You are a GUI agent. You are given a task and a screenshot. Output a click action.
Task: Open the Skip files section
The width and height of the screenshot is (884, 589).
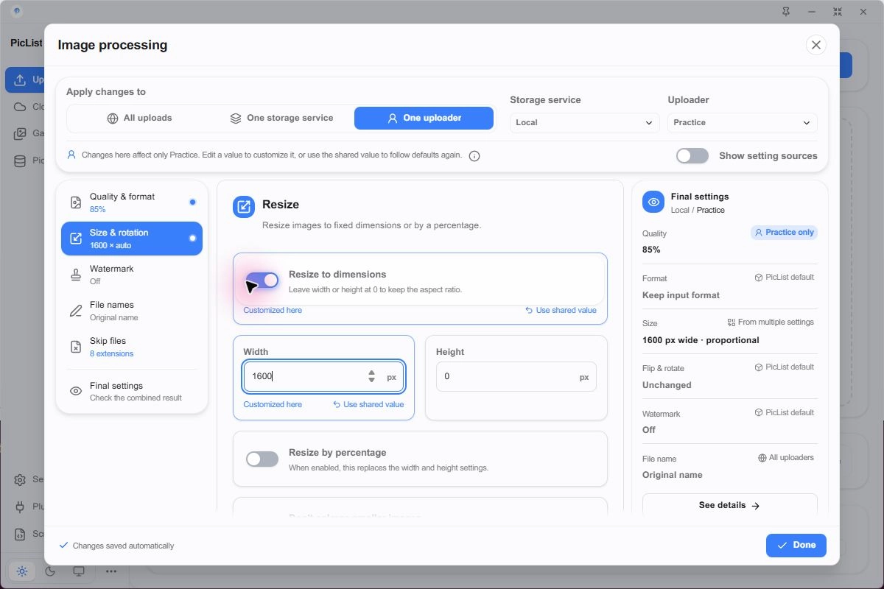132,347
